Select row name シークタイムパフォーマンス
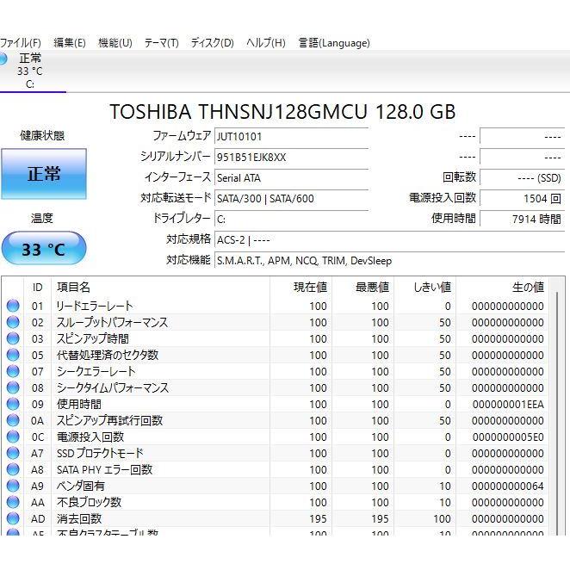570x570 pixels. [113, 387]
